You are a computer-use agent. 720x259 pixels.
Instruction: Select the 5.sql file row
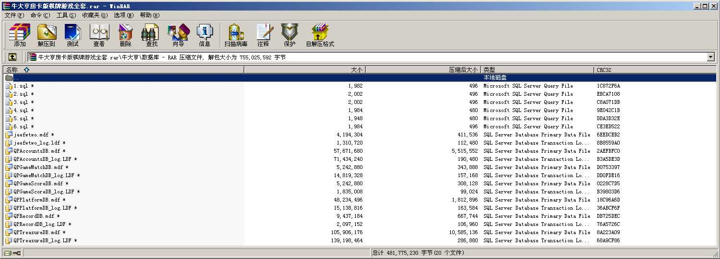[360, 119]
